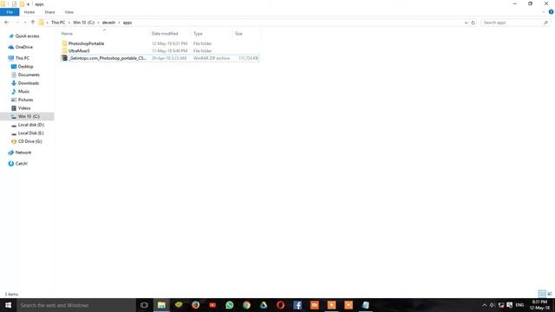This screenshot has width=555, height=312.
Task: Open the Windows Start menu
Action: click(x=8, y=305)
